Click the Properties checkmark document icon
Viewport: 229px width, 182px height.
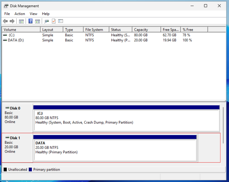pyautogui.click(x=54, y=21)
